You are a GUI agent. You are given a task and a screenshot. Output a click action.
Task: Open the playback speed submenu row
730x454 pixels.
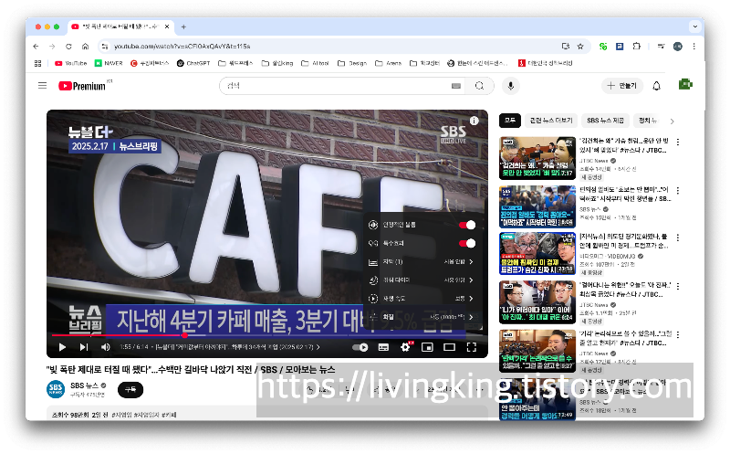point(422,299)
